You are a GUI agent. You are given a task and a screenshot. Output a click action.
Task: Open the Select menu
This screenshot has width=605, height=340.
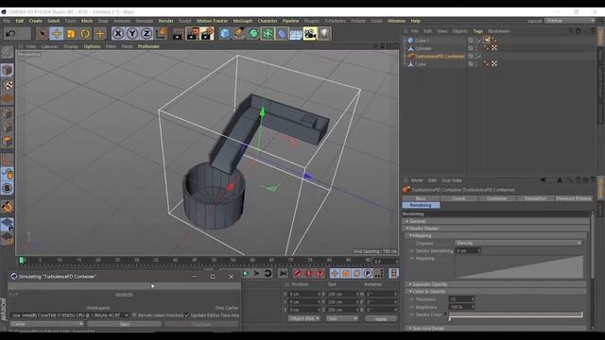click(x=53, y=21)
